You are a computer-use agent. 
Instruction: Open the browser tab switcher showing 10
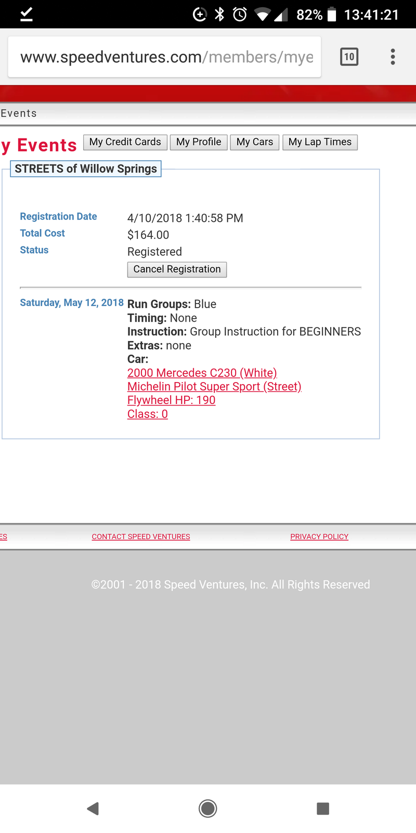[349, 57]
